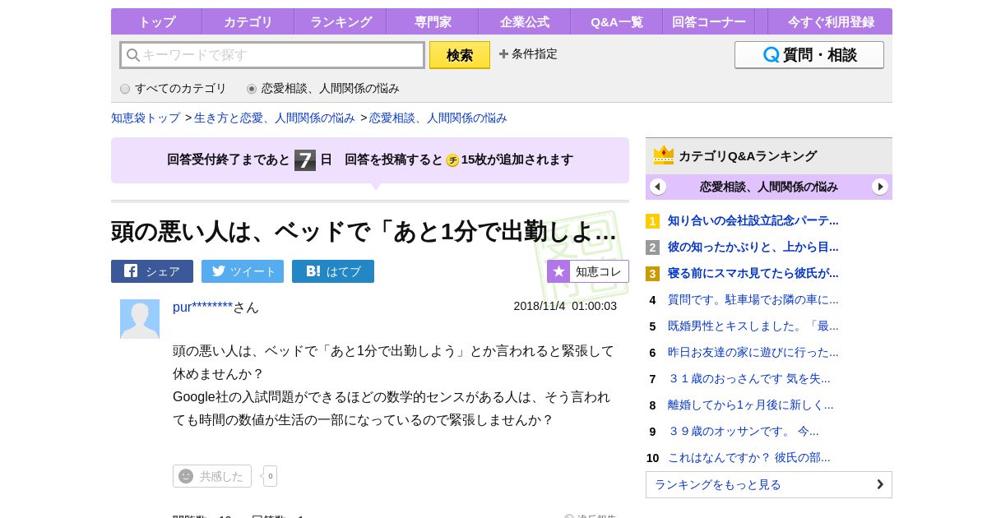Expand 条件指定 search options

(x=527, y=54)
